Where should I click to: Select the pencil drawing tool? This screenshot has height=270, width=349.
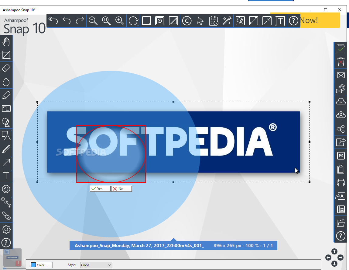[x=6, y=149]
